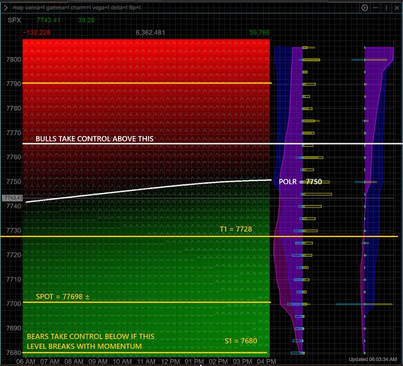The image size is (403, 366).
Task: Click the 7780 price axis label
Action: pyautogui.click(x=14, y=108)
